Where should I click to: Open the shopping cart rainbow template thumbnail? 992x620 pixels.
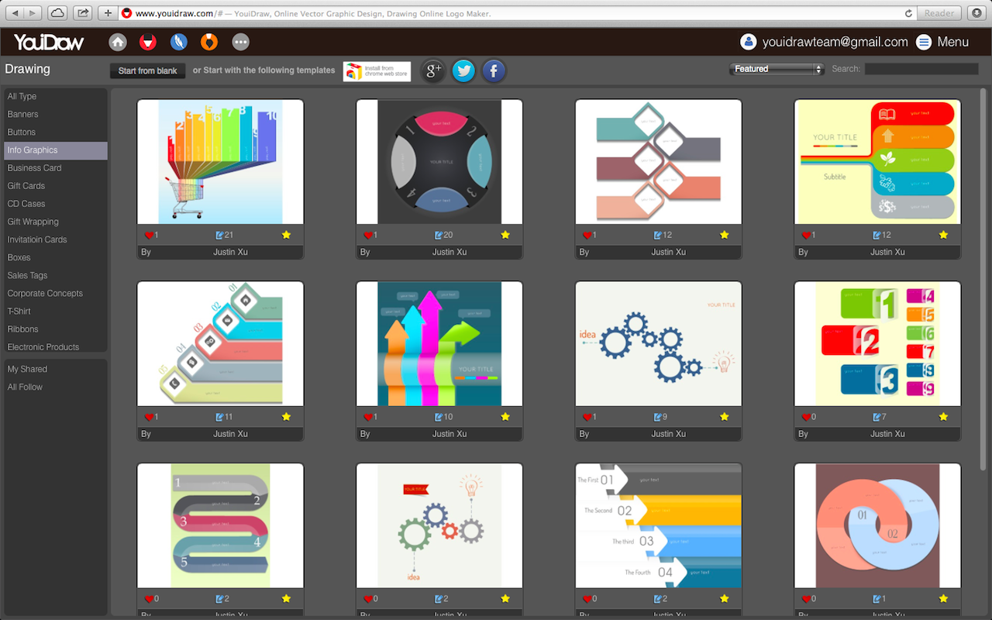click(220, 162)
